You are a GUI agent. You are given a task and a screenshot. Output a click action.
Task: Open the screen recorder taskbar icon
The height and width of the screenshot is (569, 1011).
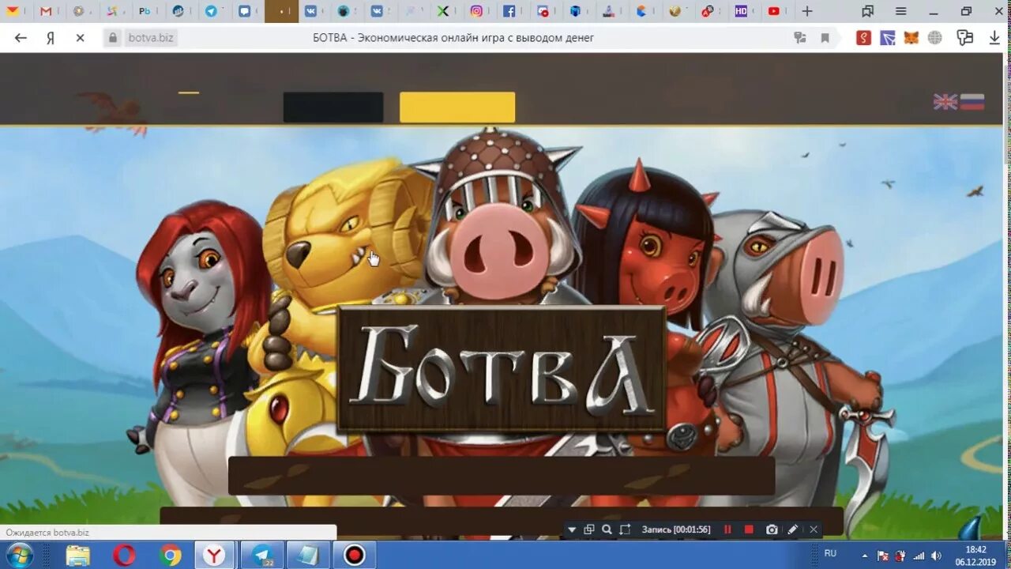click(x=354, y=555)
